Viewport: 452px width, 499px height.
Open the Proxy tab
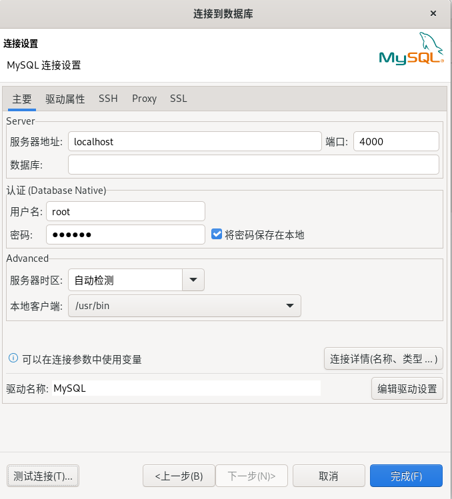144,99
